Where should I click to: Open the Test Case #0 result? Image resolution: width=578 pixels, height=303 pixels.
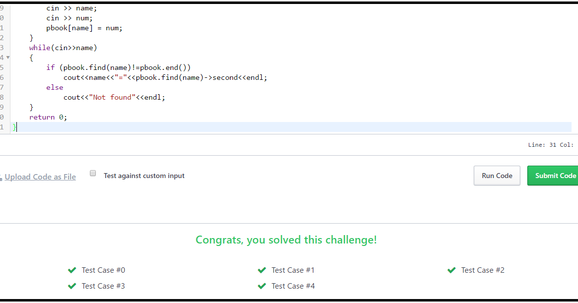103,270
